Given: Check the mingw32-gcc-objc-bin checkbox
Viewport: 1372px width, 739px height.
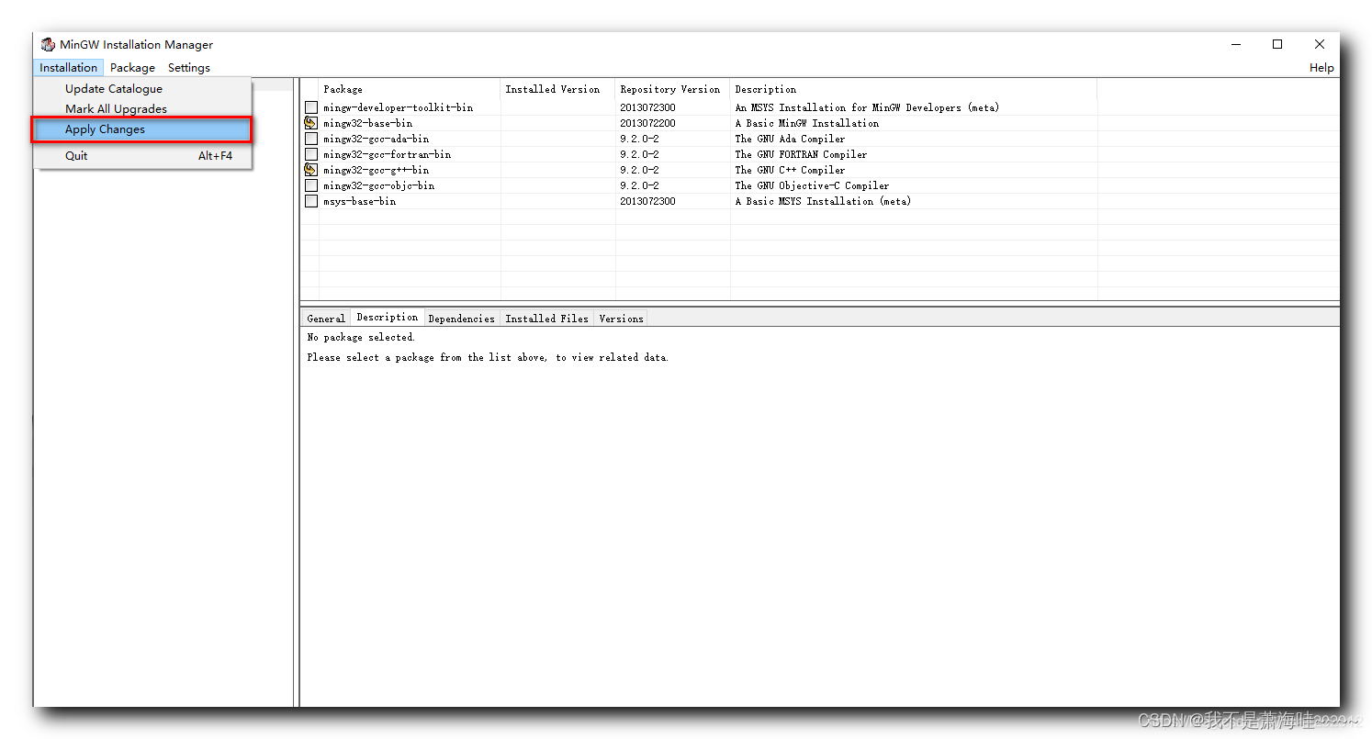Looking at the screenshot, I should pos(311,185).
